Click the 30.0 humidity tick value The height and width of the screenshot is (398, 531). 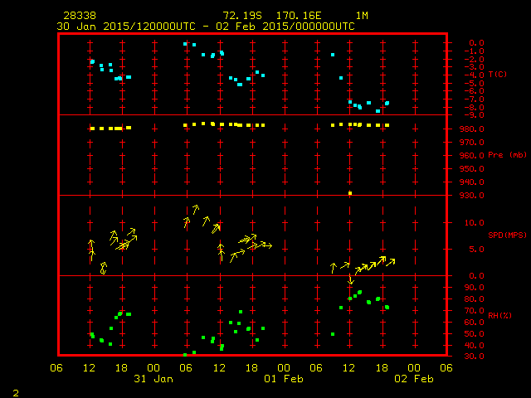pos(474,356)
